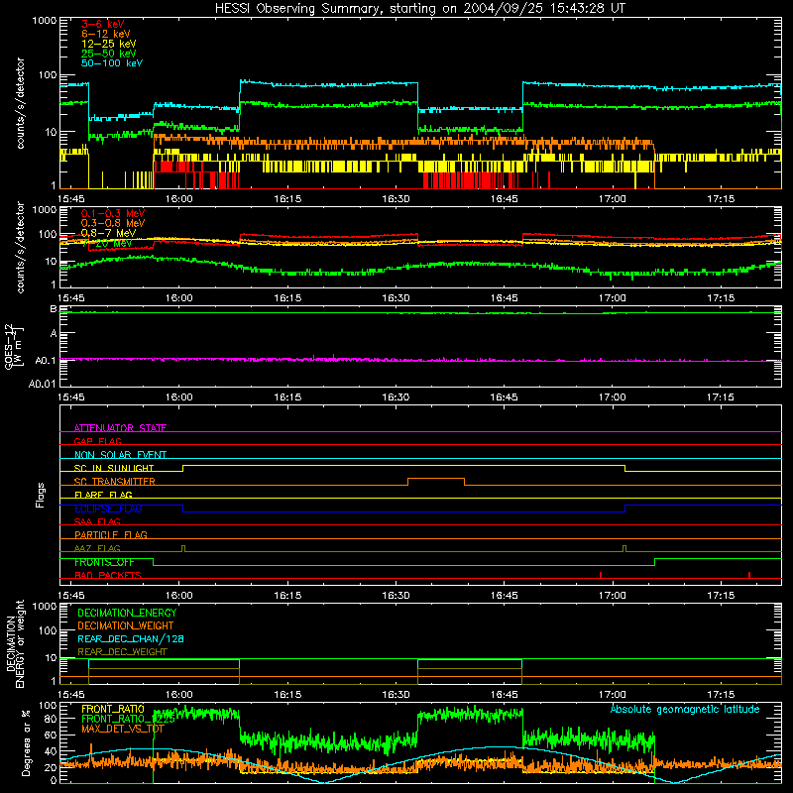The height and width of the screenshot is (793, 793).
Task: Click the GAP_FLAG label
Action: (97, 441)
